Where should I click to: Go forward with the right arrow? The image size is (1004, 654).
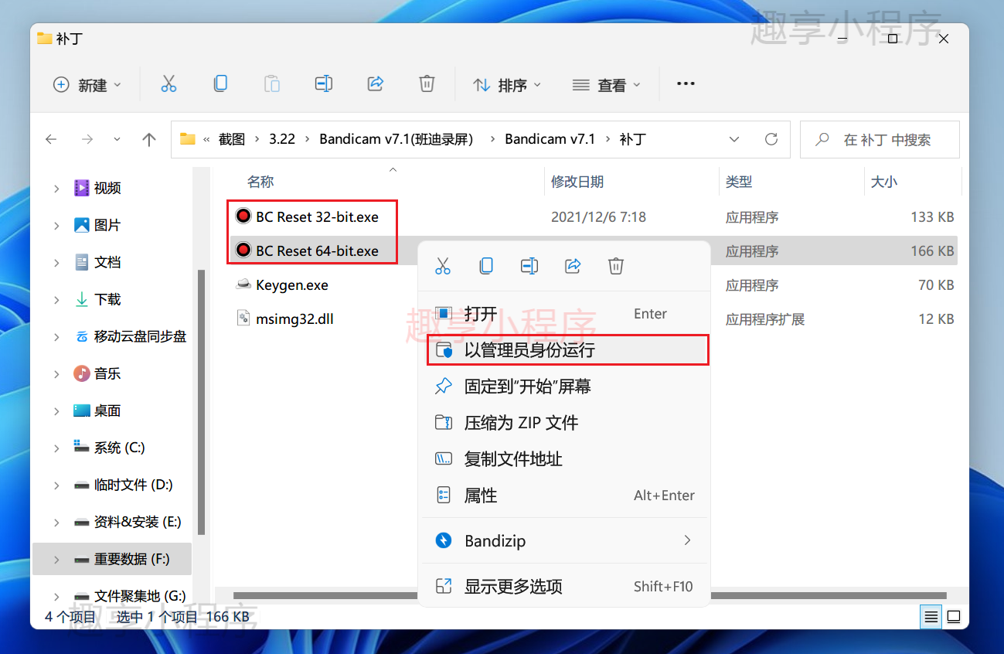click(x=87, y=140)
